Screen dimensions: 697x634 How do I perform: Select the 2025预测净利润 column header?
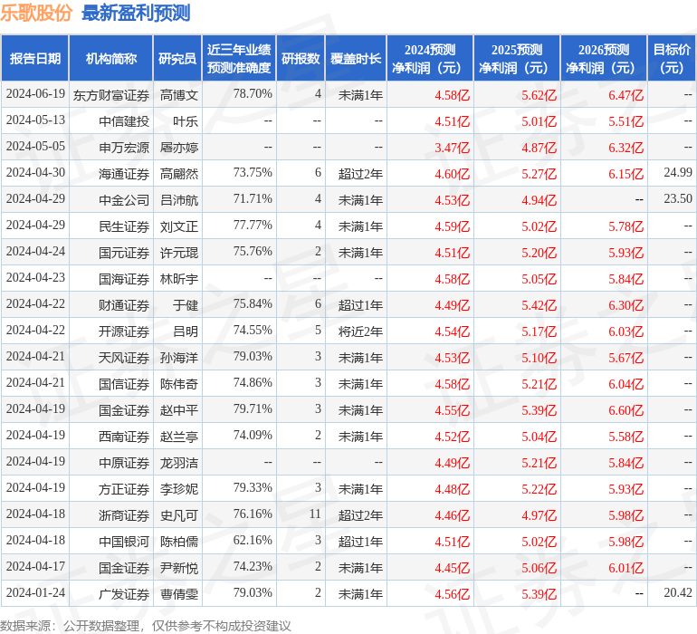pos(517,58)
